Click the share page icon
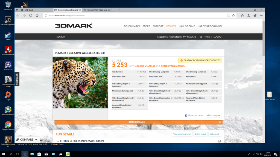The height and width of the screenshot is (157, 280). [x=255, y=16]
